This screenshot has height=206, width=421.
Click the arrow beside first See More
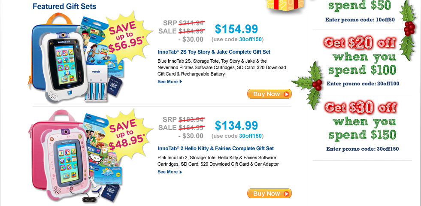tap(181, 82)
